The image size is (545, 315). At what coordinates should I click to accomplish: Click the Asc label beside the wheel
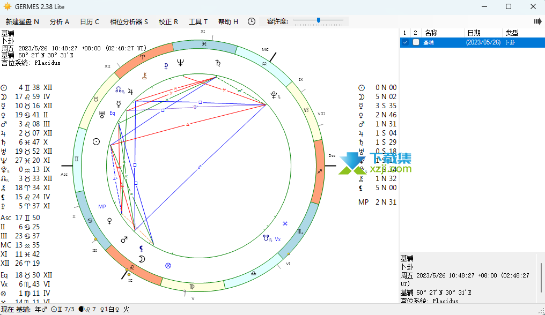64,174
